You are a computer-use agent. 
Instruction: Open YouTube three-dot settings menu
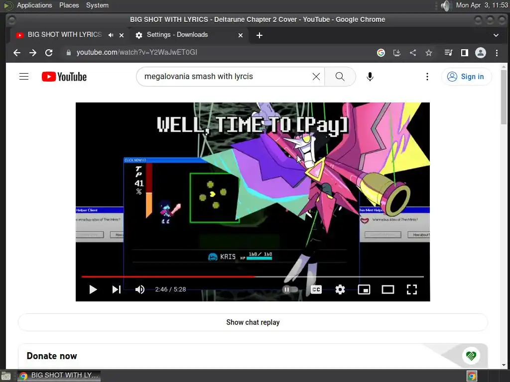click(x=427, y=77)
